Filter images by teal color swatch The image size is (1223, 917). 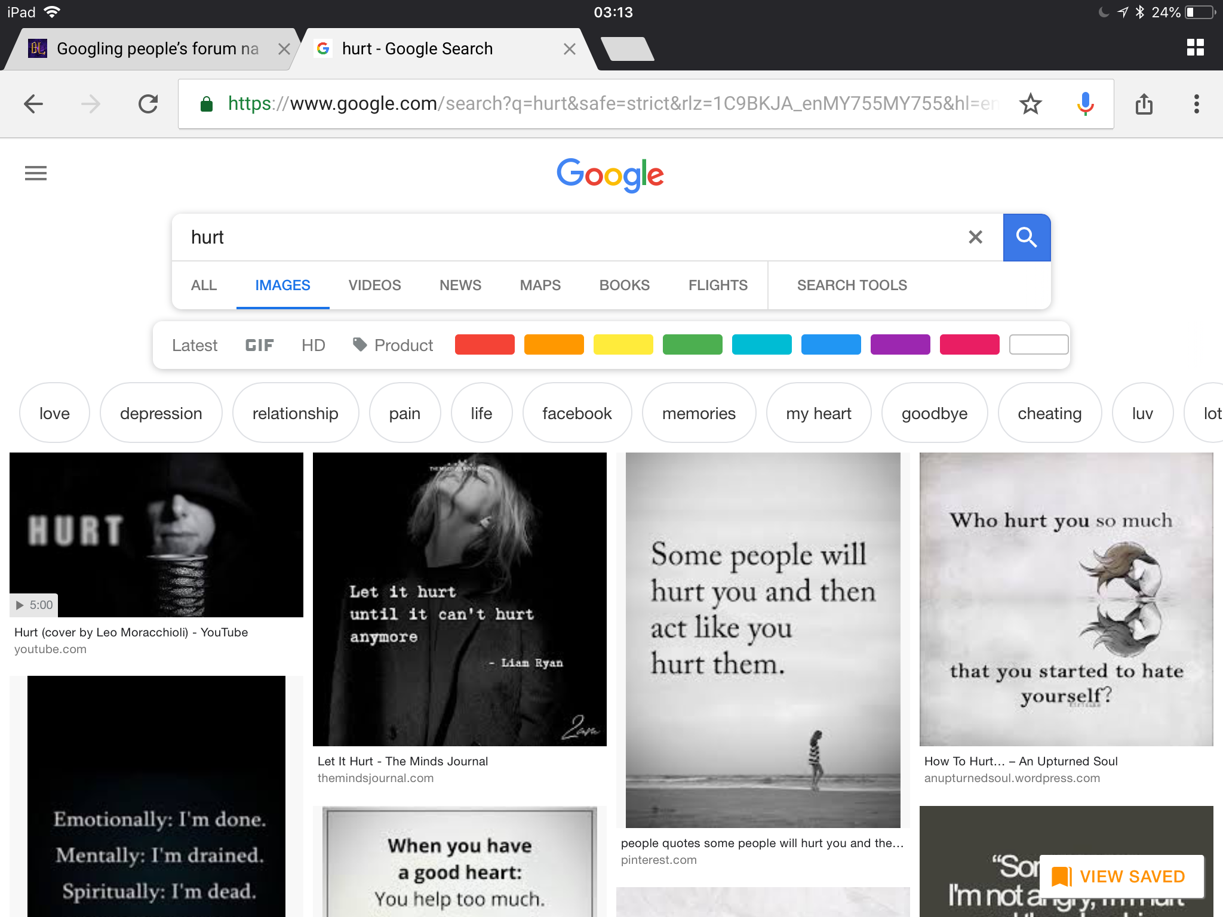[761, 344]
